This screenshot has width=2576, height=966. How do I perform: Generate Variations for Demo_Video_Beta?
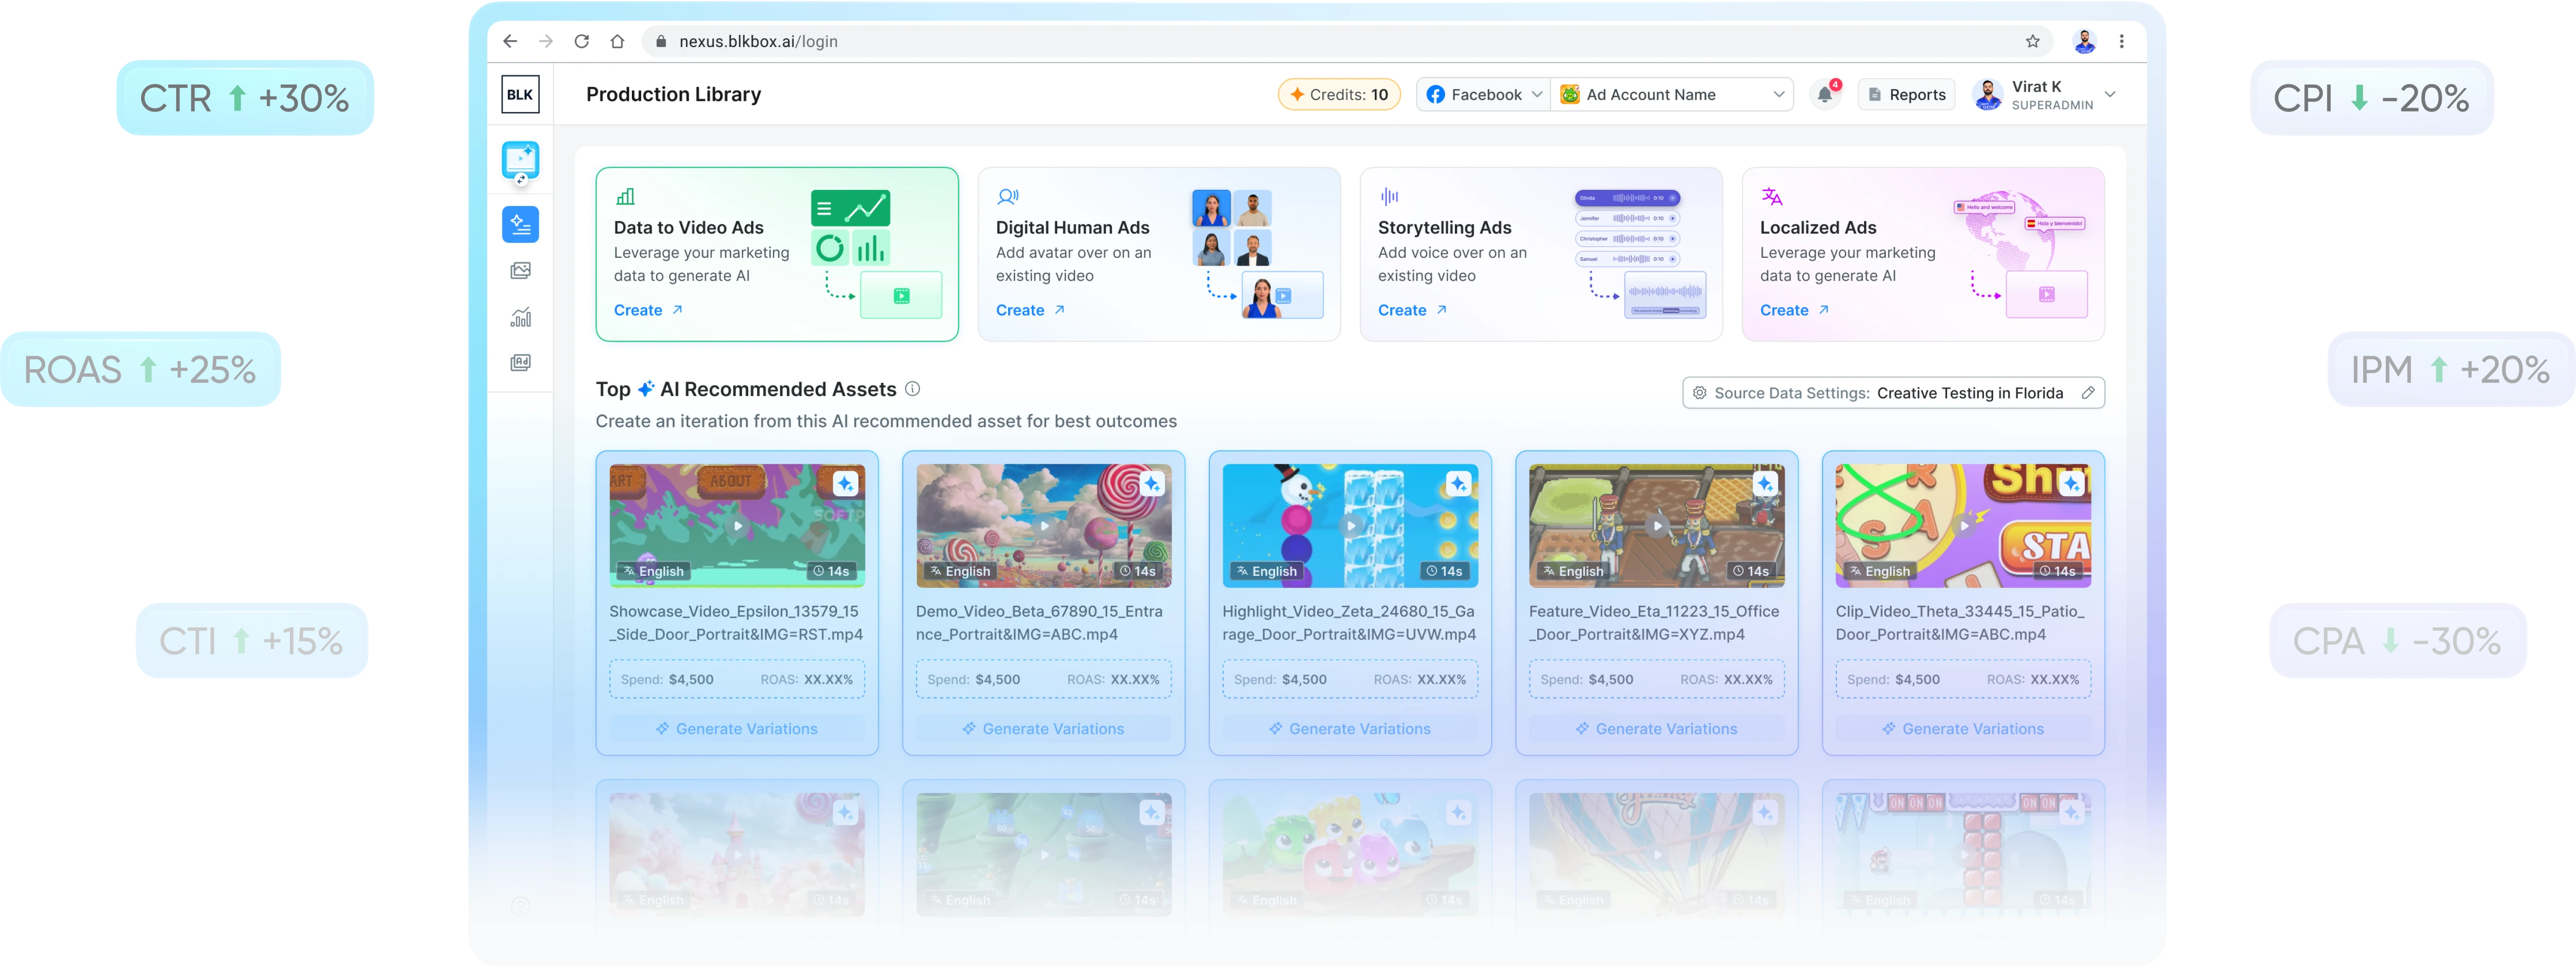point(1044,729)
